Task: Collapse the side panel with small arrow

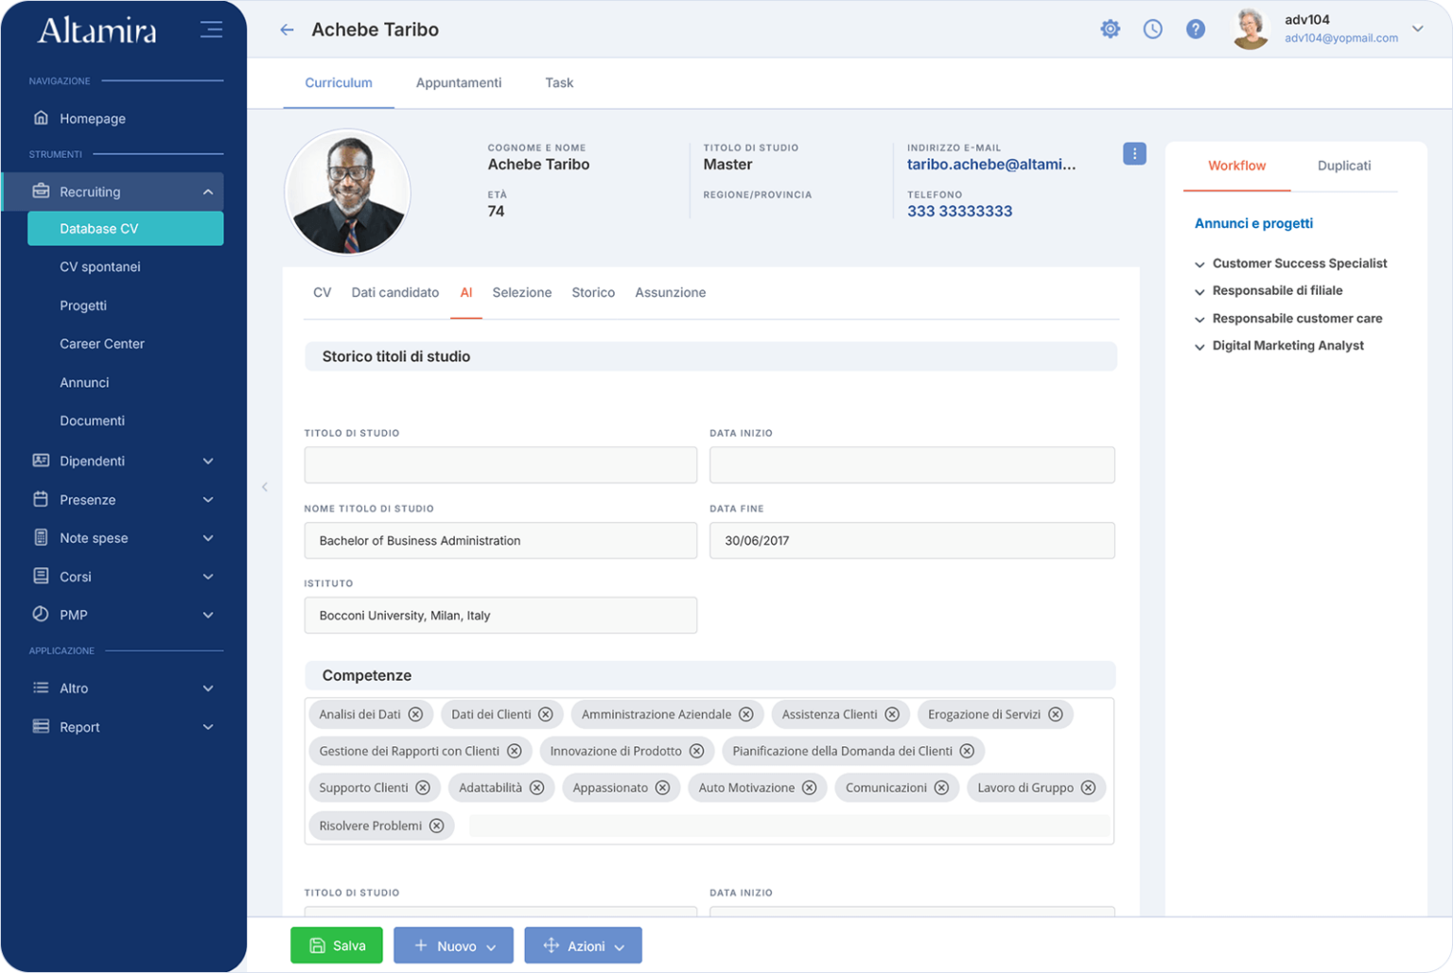Action: (265, 487)
